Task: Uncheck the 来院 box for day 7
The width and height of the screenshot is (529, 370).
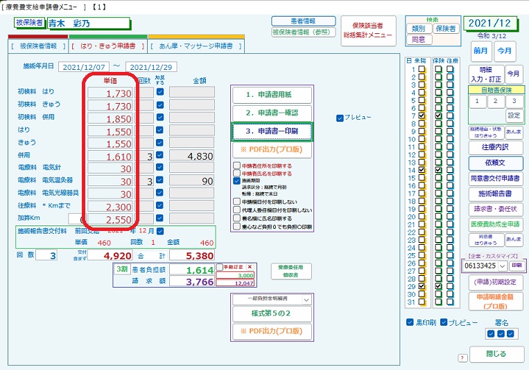Action: pos(422,115)
